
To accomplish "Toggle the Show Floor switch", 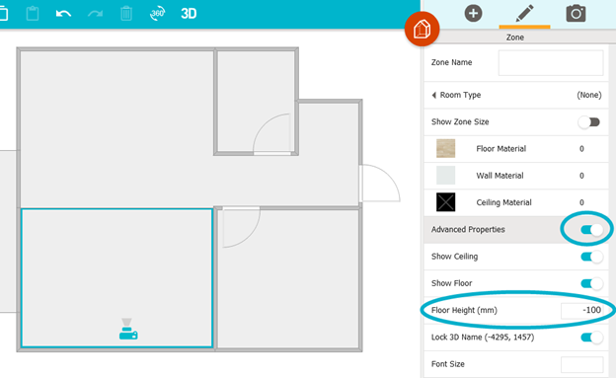I will [x=591, y=283].
